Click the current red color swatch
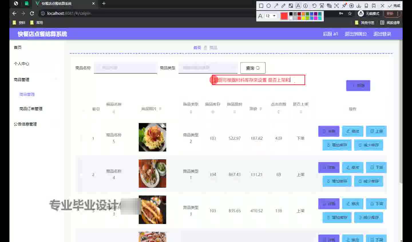The image size is (412, 242). point(284,16)
